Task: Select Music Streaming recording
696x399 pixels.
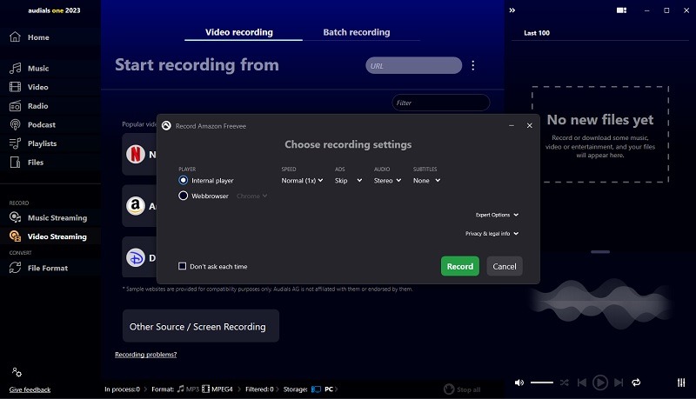Action: click(x=48, y=217)
